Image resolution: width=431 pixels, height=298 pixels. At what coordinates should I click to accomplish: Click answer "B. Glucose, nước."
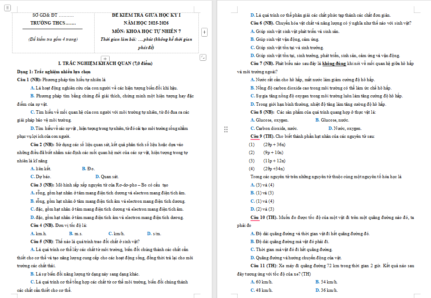(332, 120)
